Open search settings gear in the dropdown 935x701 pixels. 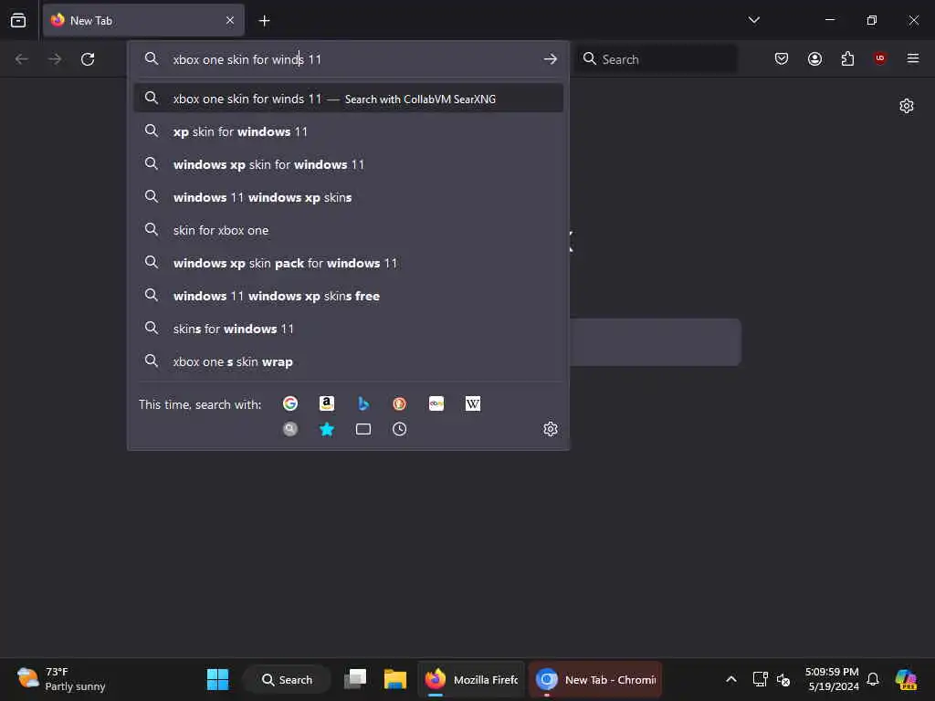(551, 429)
